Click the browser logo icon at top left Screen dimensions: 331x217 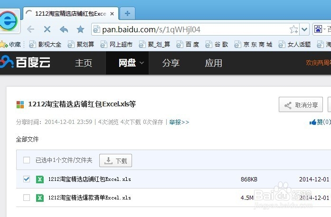click(8, 21)
